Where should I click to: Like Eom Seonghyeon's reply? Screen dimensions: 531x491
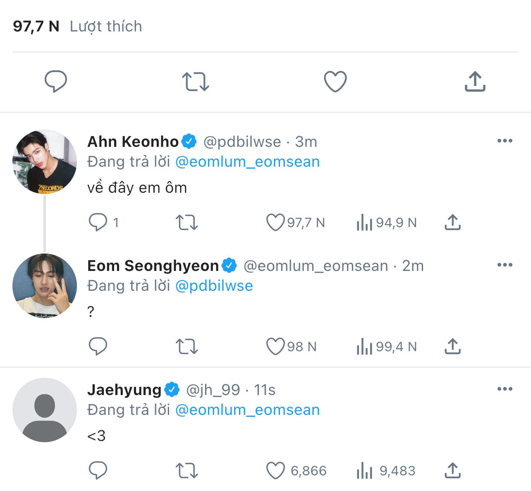point(275,347)
